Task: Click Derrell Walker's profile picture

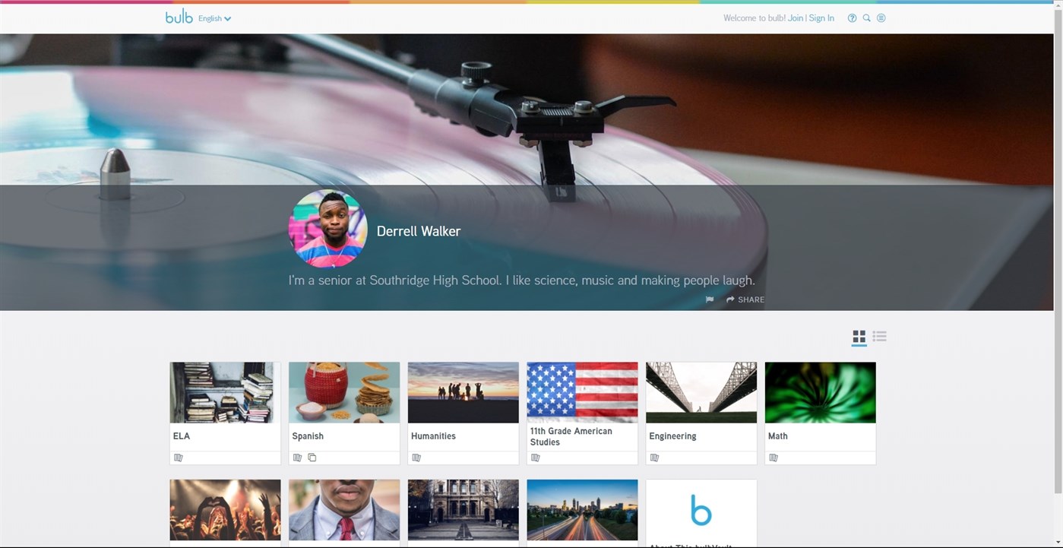Action: coord(327,229)
